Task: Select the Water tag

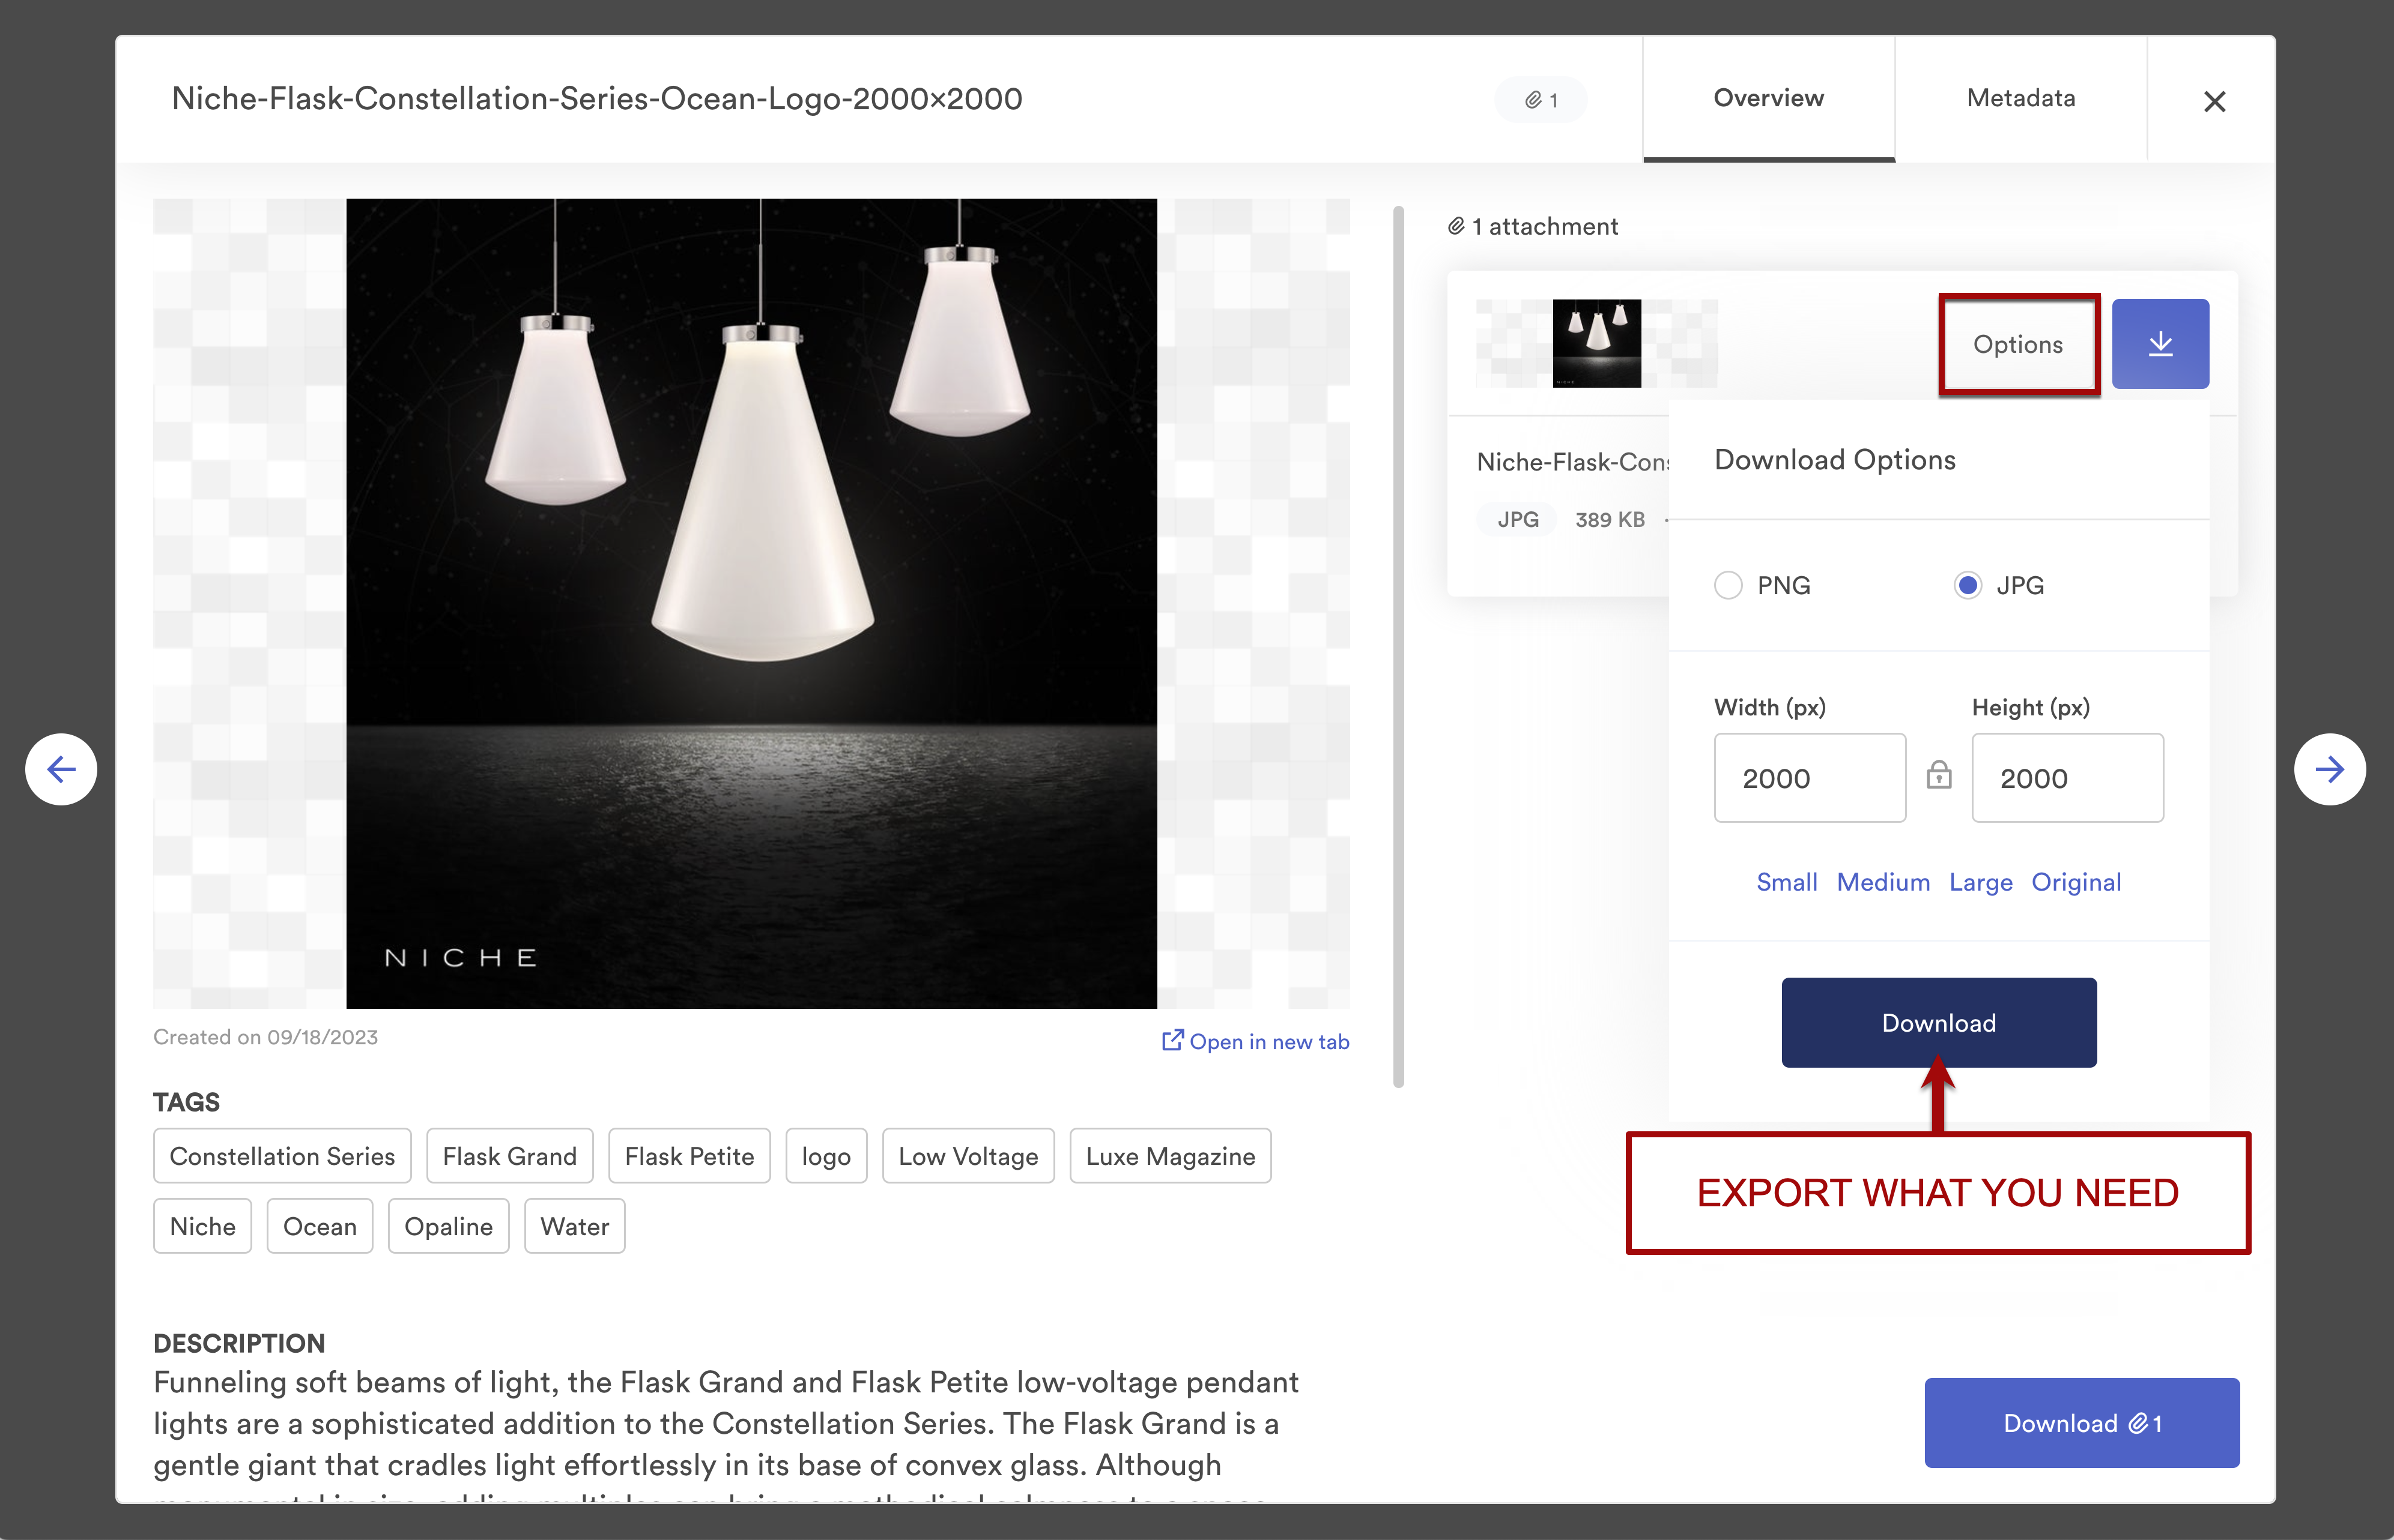Action: (x=575, y=1226)
